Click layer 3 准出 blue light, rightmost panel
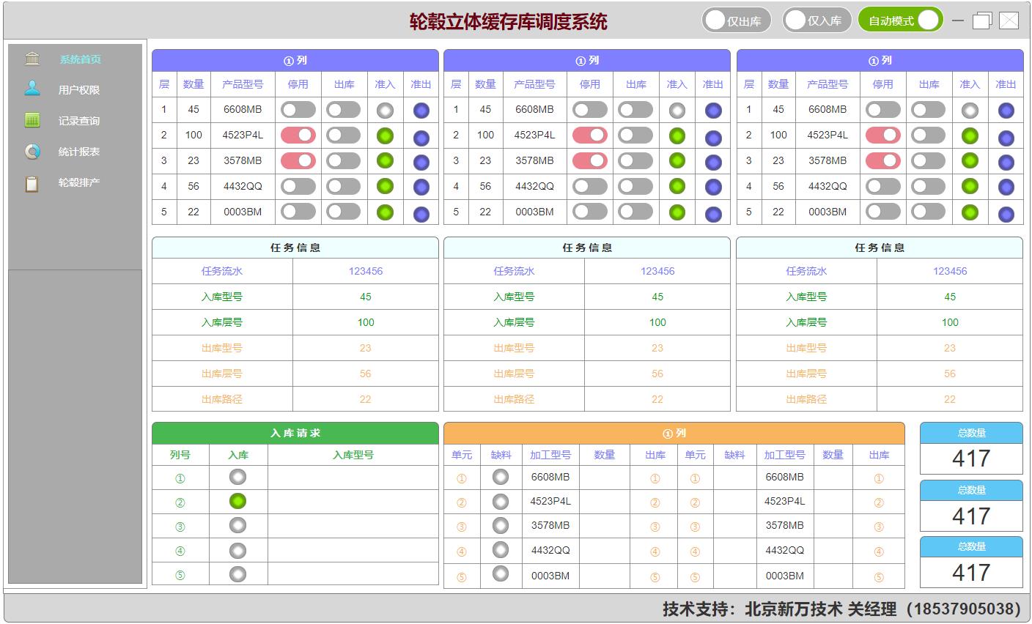The height and width of the screenshot is (624, 1032). click(x=1006, y=163)
